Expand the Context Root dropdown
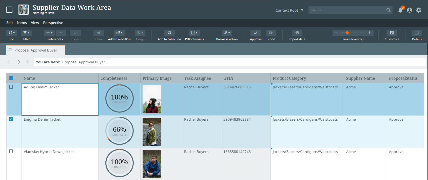428x180 pixels. click(x=289, y=10)
